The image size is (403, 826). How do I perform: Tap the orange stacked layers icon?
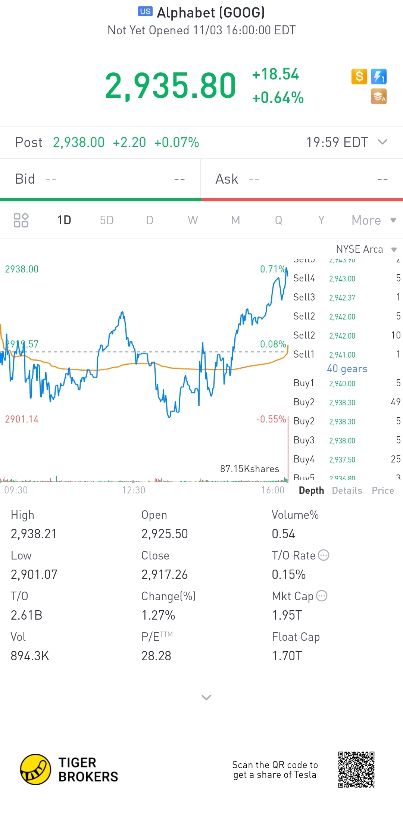pos(379,96)
